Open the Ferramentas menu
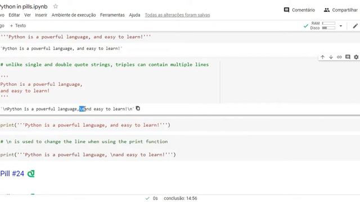The height and width of the screenshot is (202, 360). (112, 15)
